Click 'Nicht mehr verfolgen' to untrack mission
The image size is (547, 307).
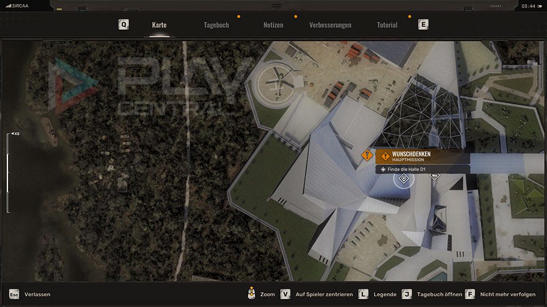point(501,294)
